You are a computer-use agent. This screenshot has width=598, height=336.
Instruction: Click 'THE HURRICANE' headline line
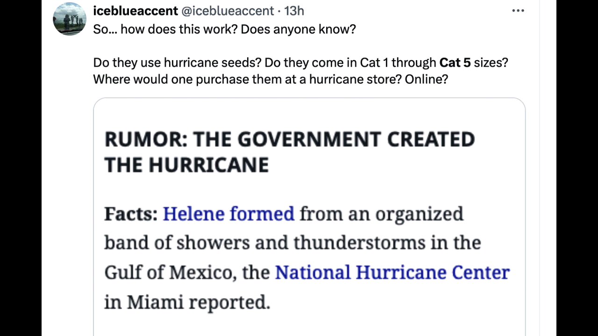pyautogui.click(x=186, y=165)
